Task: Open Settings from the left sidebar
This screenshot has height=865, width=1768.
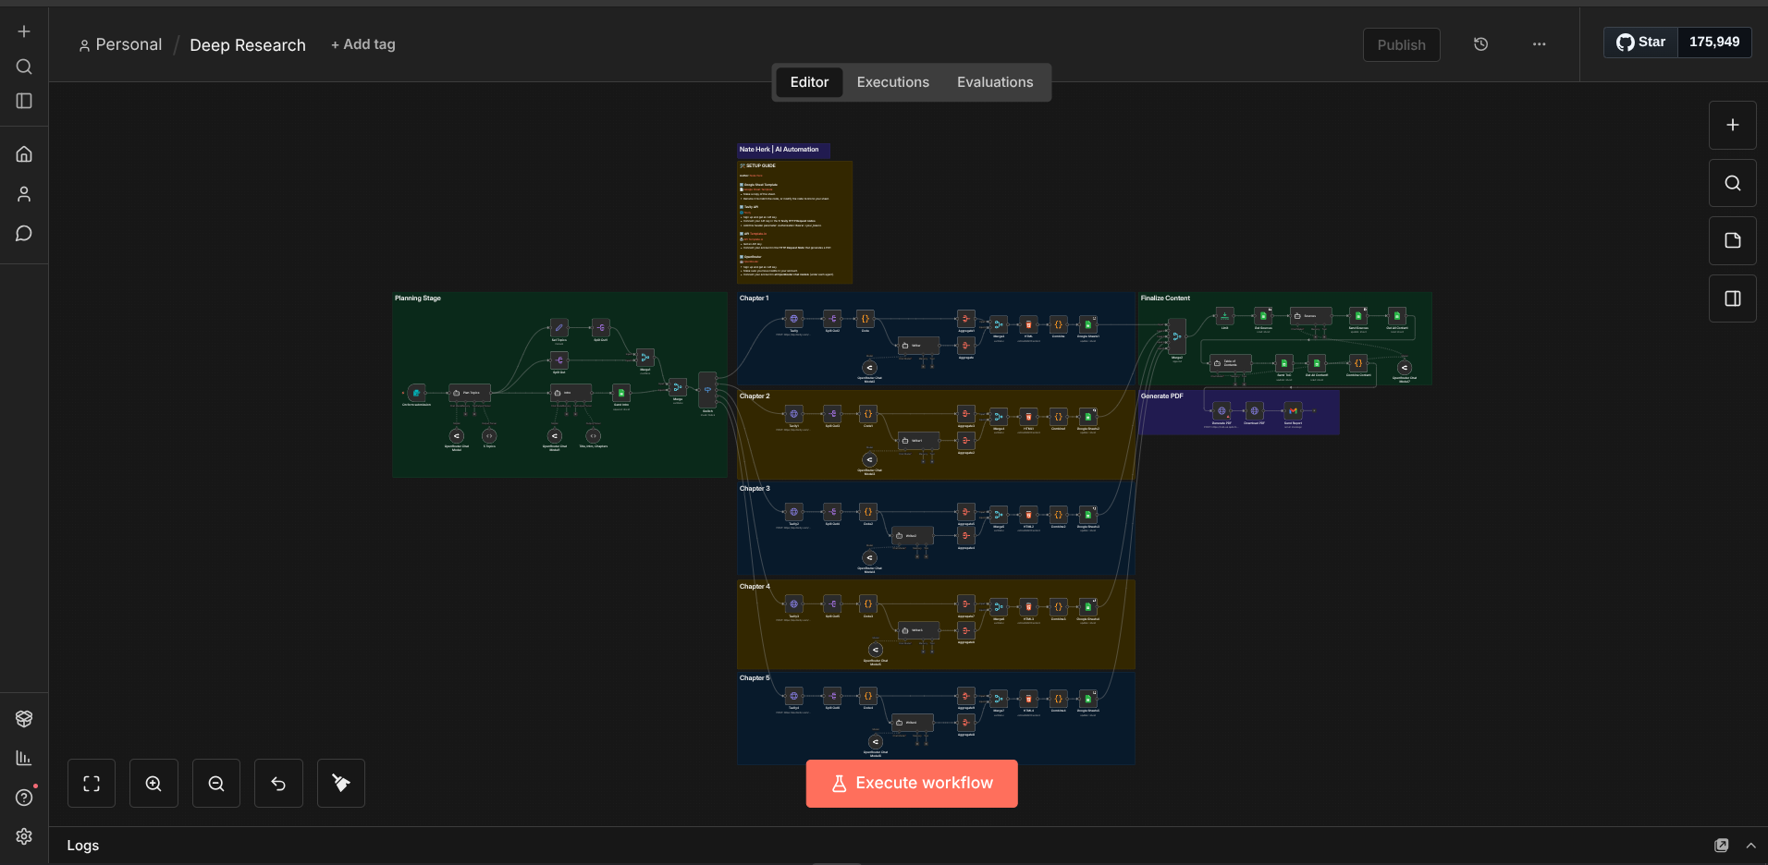Action: (23, 836)
